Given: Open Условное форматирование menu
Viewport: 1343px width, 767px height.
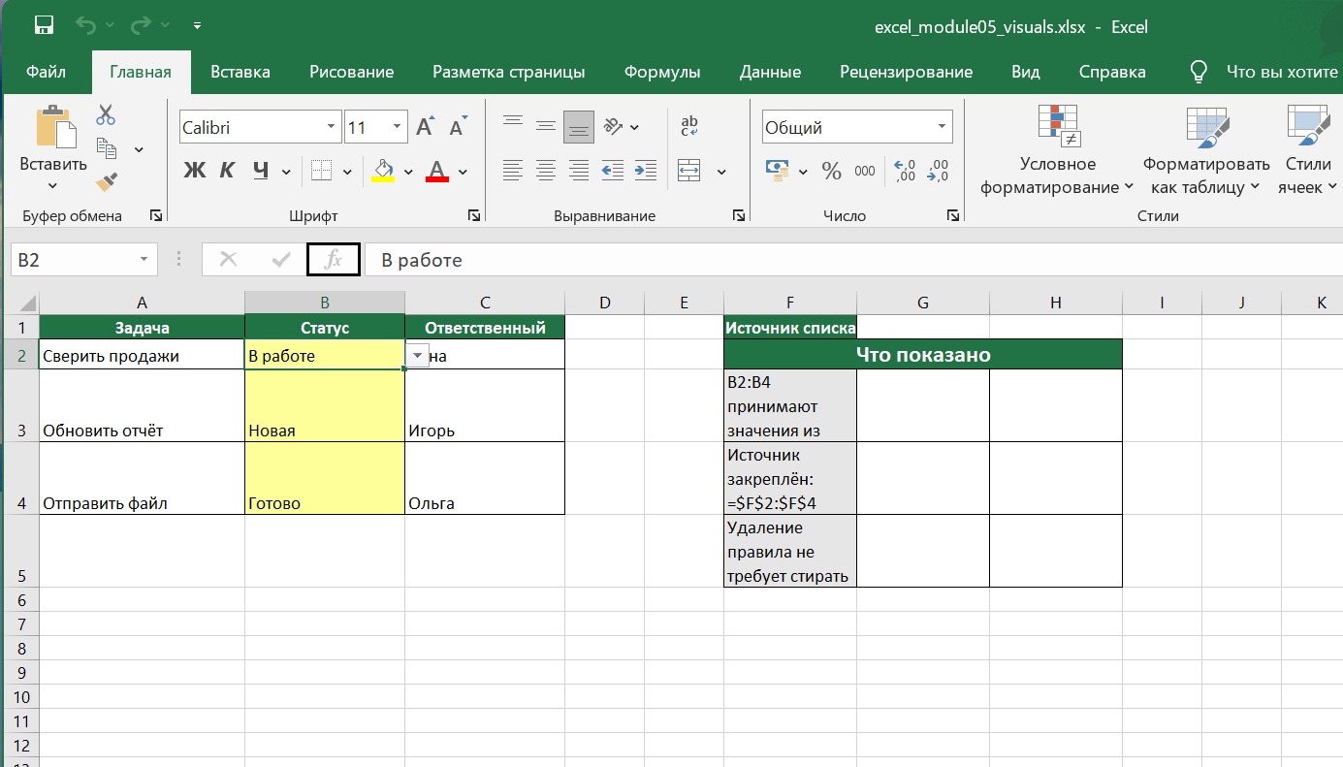Looking at the screenshot, I should [x=1057, y=150].
